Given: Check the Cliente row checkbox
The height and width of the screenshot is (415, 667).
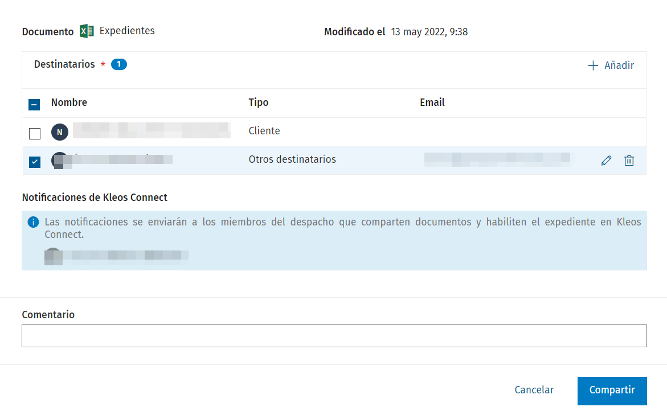Looking at the screenshot, I should click(x=35, y=134).
